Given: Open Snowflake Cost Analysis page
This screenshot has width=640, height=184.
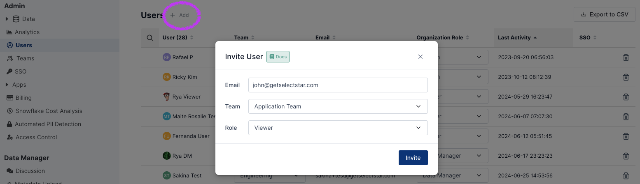Looking at the screenshot, I should [49, 111].
